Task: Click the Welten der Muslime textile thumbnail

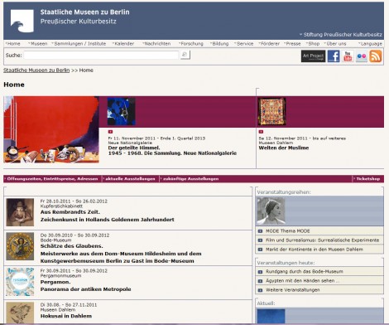Action: click(271, 111)
